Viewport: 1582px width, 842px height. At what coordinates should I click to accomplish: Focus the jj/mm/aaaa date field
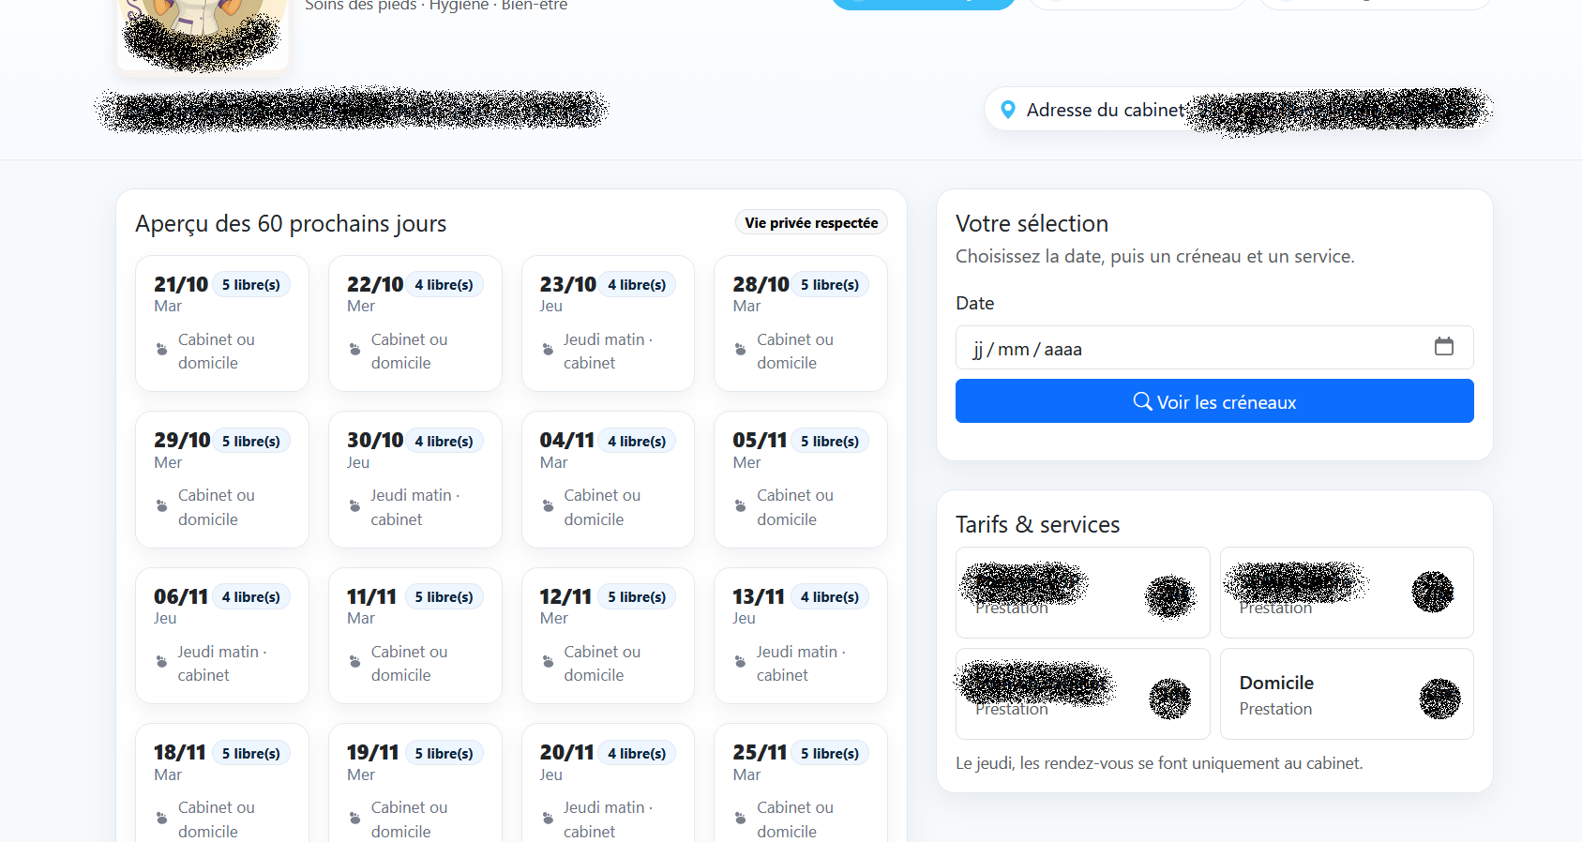[x=1191, y=349]
